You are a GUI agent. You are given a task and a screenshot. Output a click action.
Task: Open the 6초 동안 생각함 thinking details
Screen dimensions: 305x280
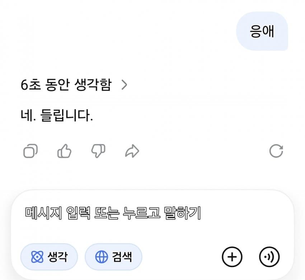pos(66,85)
